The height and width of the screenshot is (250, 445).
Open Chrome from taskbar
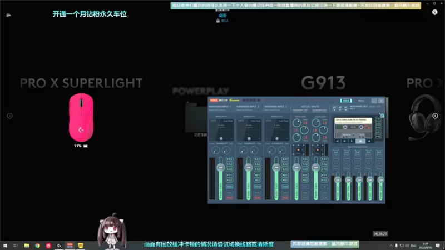pyautogui.click(x=37, y=246)
